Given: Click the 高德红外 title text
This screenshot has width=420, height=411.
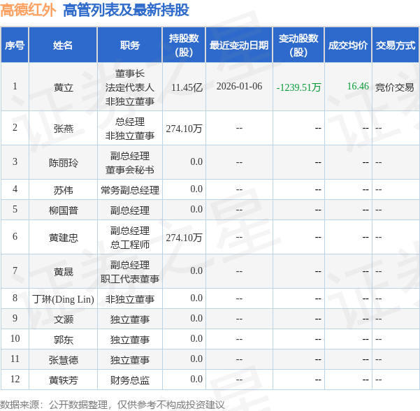Looking at the screenshot, I should pos(28,10).
